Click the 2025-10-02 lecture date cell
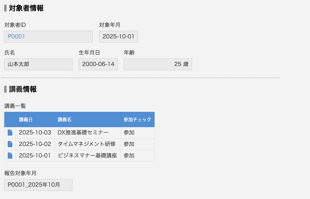 click(35, 144)
